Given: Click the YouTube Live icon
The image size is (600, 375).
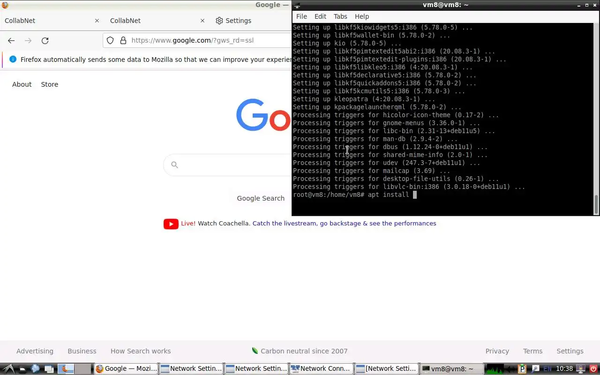Looking at the screenshot, I should click(171, 224).
